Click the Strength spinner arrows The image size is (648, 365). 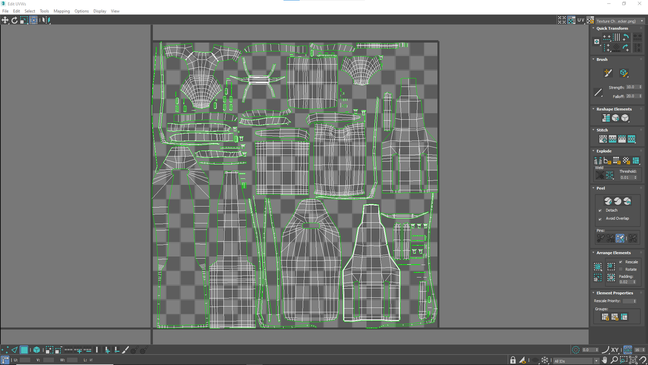[640, 87]
